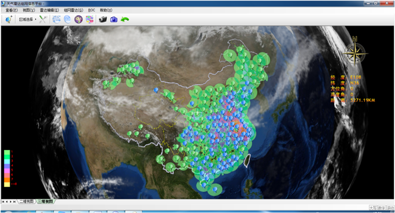
Task: Click the application icon in title bar
Action: click(x=3, y=3)
